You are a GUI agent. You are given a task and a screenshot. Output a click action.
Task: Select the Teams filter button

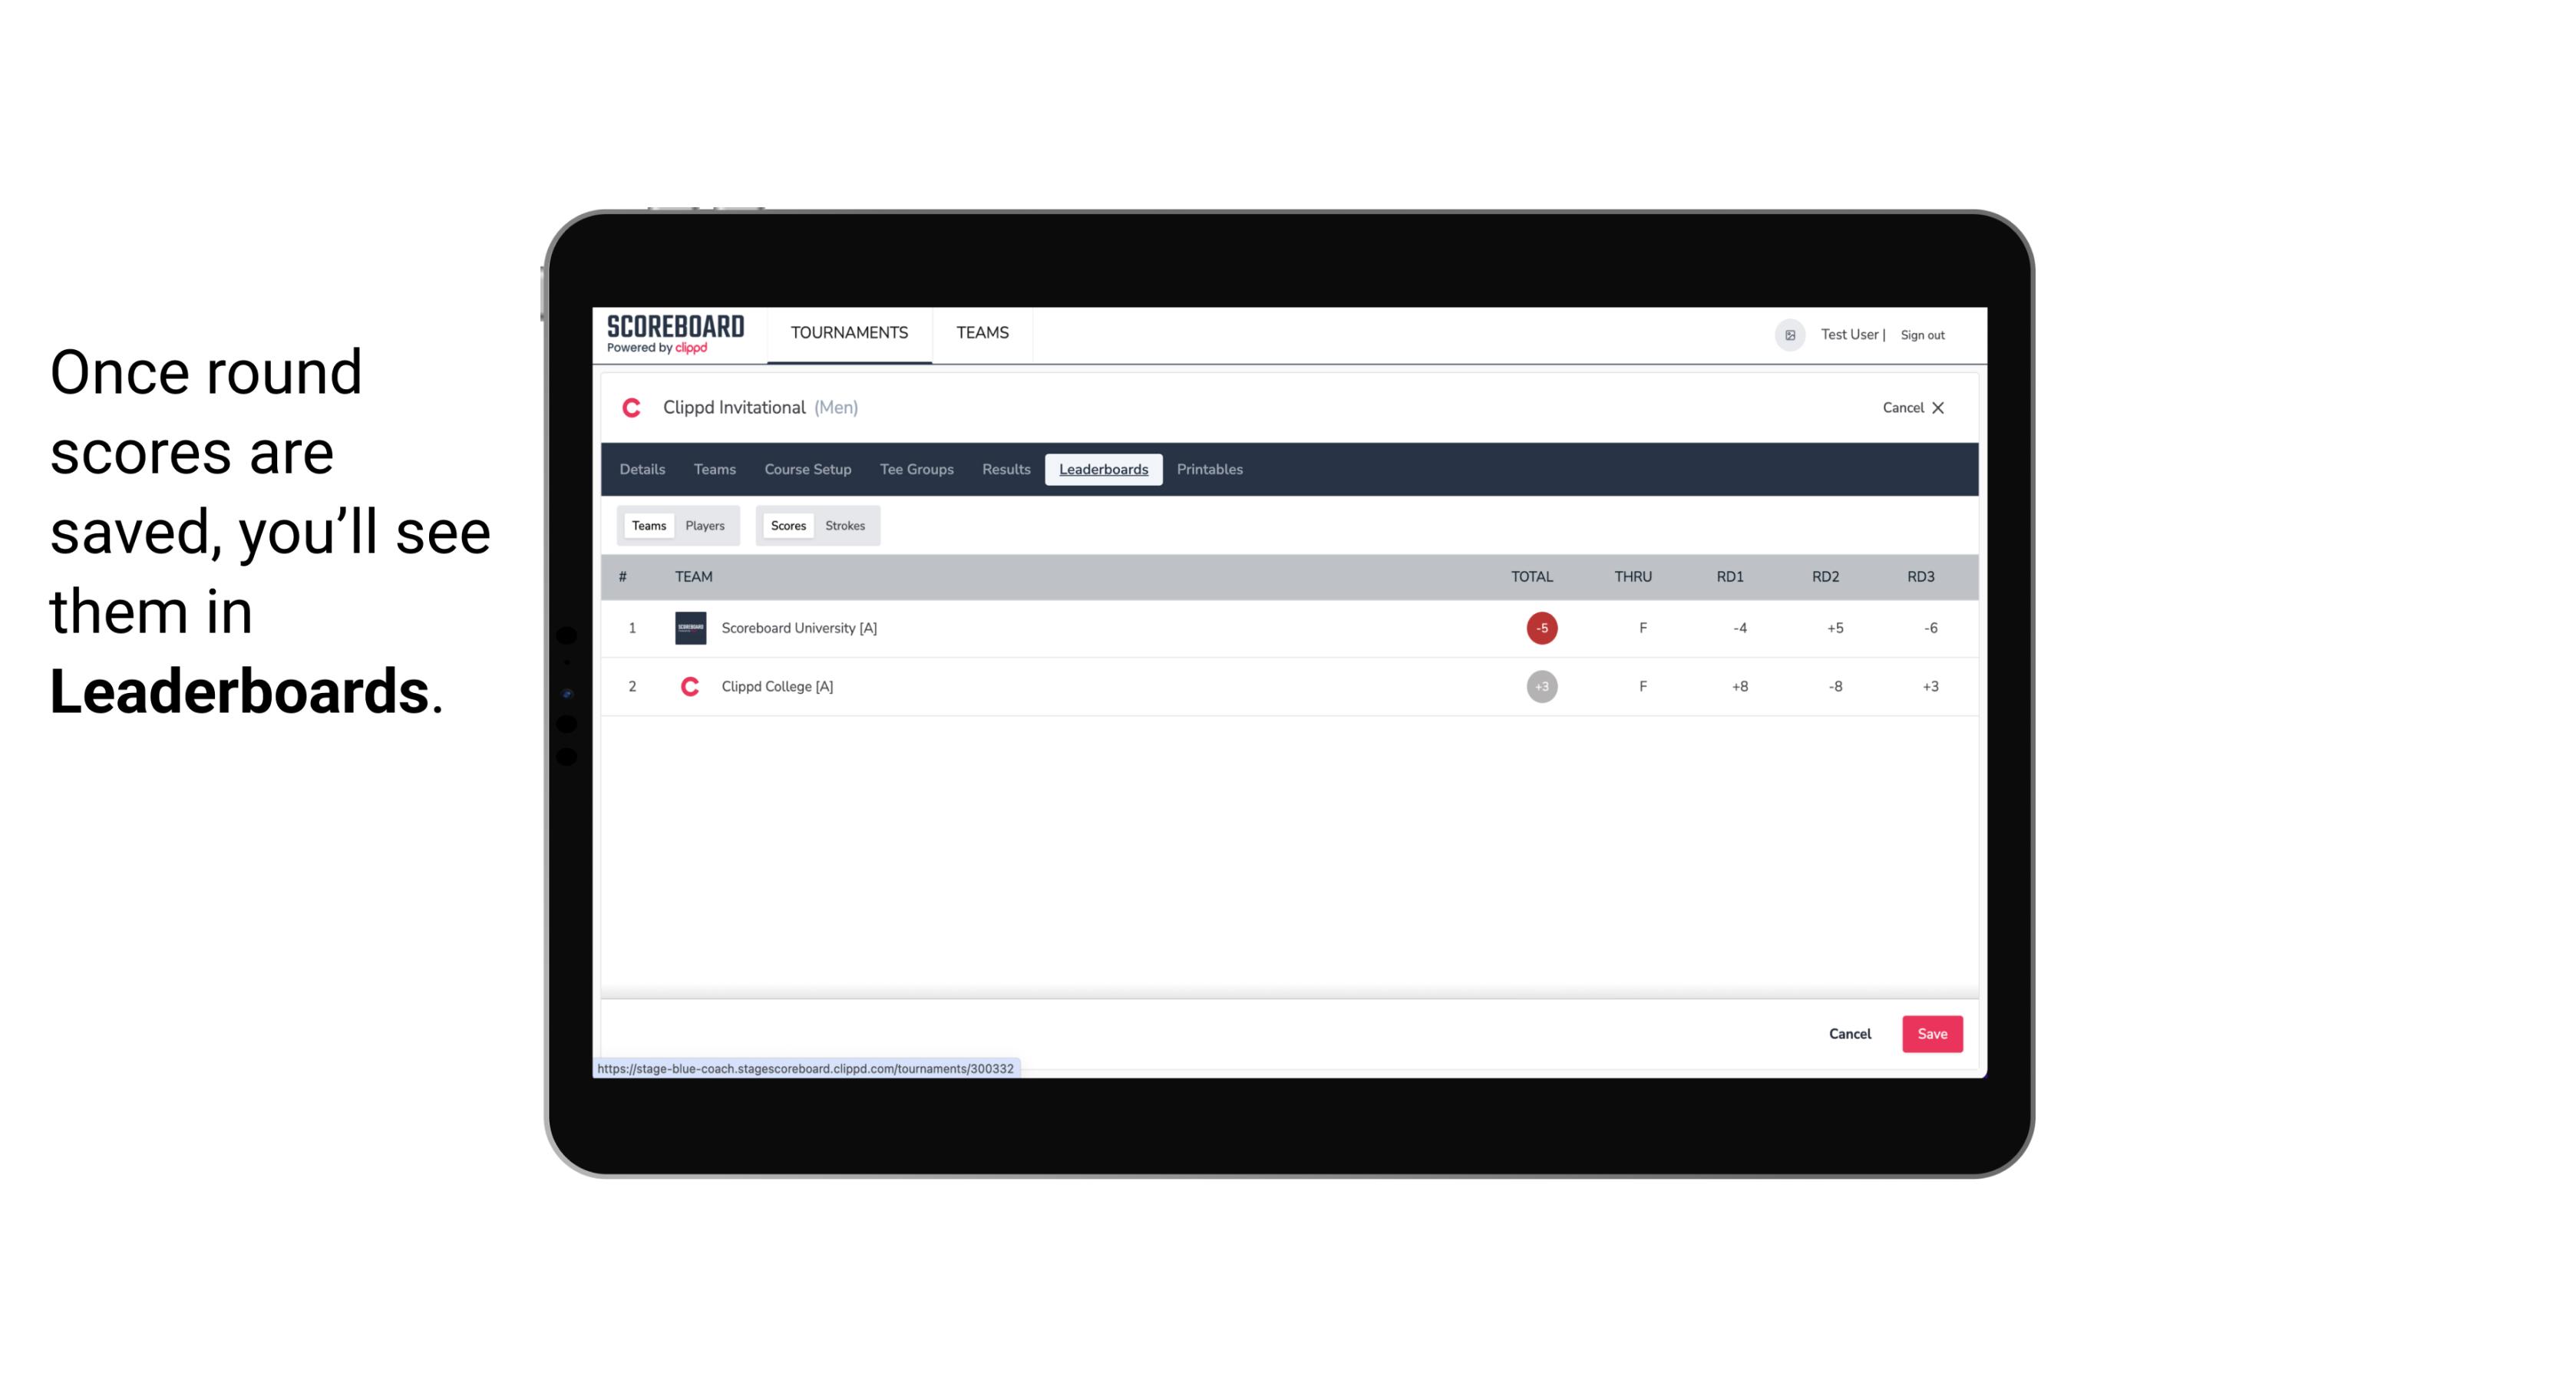click(x=647, y=526)
